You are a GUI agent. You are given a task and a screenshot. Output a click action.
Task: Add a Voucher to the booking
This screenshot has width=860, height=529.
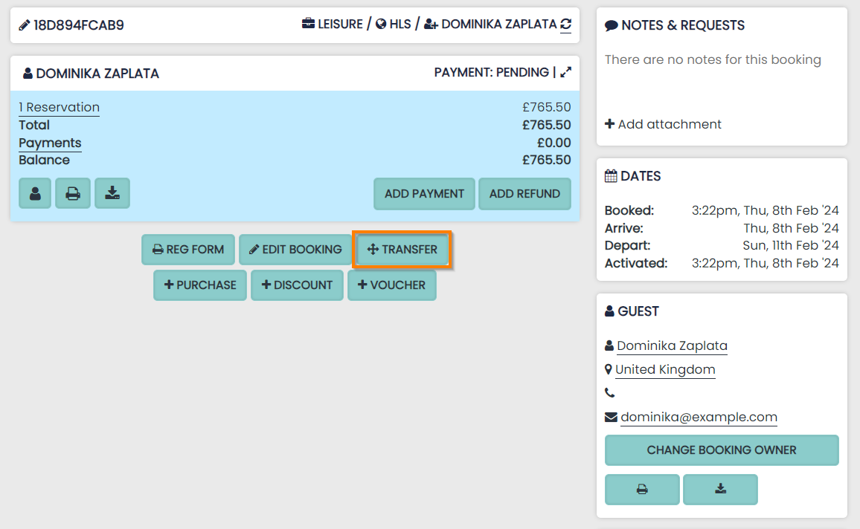click(x=392, y=285)
